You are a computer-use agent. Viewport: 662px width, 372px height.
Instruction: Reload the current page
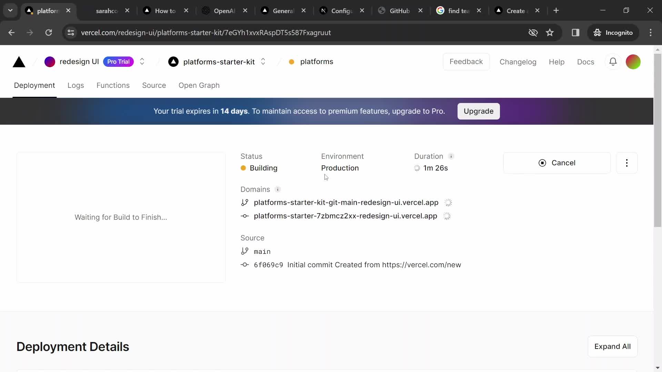pyautogui.click(x=49, y=33)
